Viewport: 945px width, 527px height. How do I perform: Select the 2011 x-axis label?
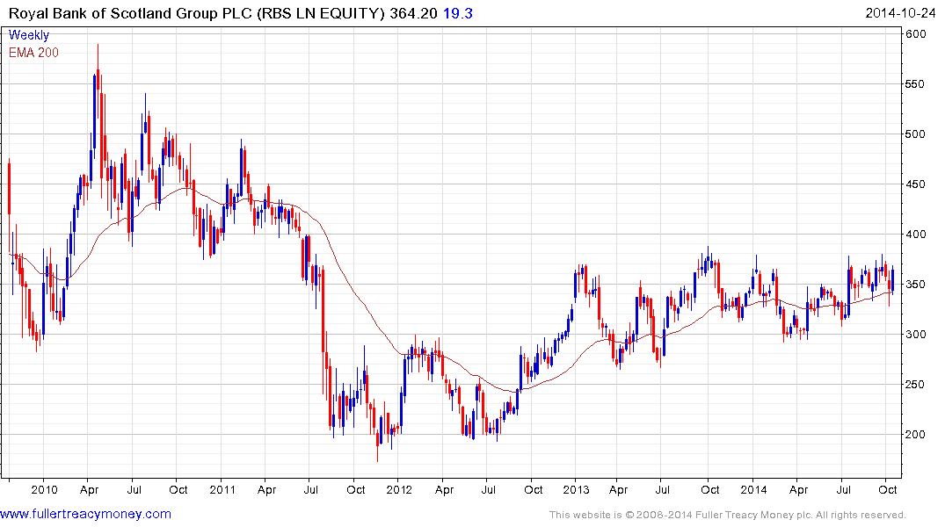(x=222, y=489)
